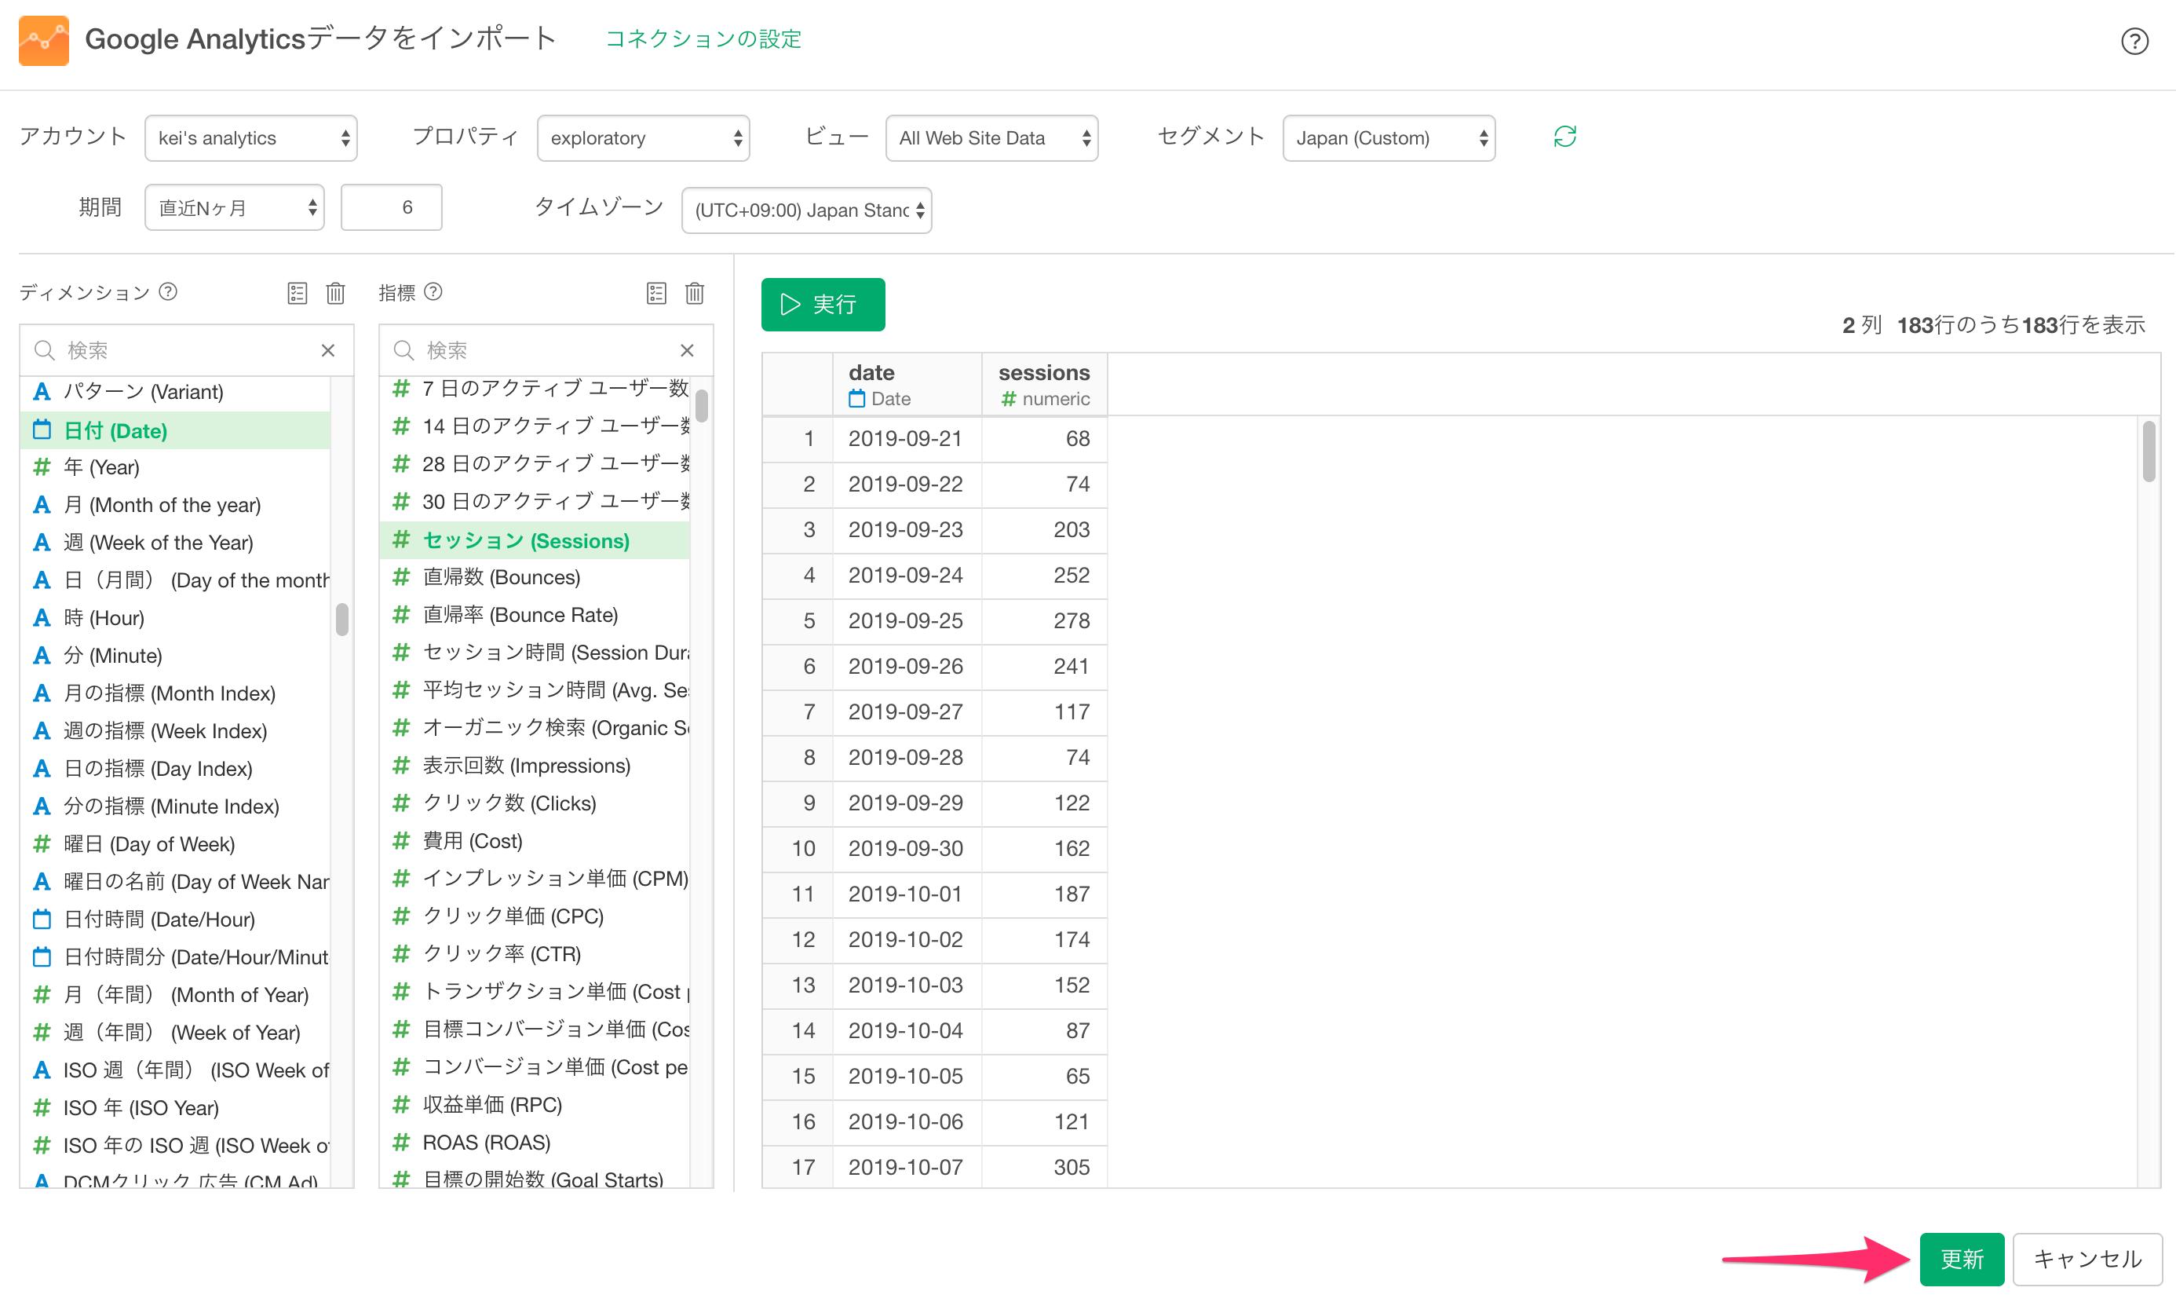Screen dimensions: 2176x1302
Task: Select the 表示回数 (Impressions) metric
Action: coord(535,766)
